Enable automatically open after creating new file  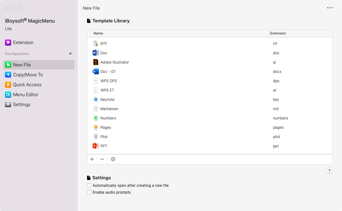89,185
